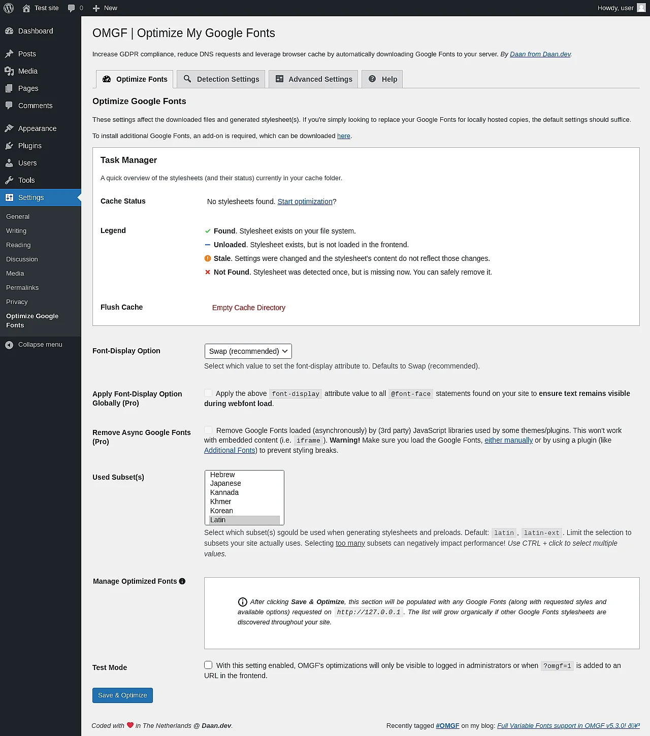
Task: Toggle Apply Font-Display Option Globally checkbox
Action: click(x=208, y=393)
